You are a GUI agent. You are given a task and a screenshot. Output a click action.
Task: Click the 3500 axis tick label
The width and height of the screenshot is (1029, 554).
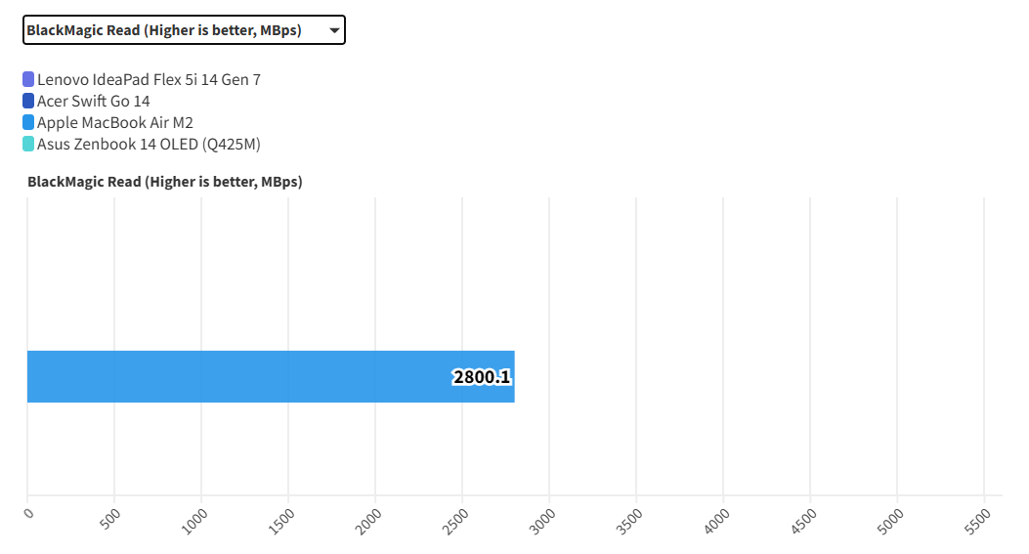pyautogui.click(x=630, y=520)
